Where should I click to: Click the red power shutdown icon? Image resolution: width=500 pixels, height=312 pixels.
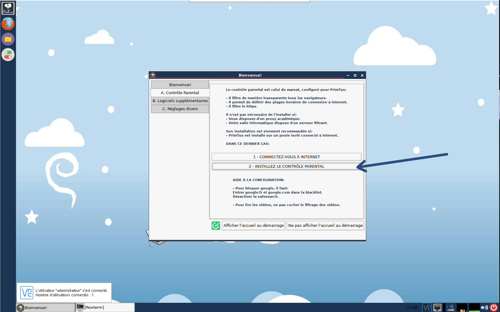[x=494, y=307]
